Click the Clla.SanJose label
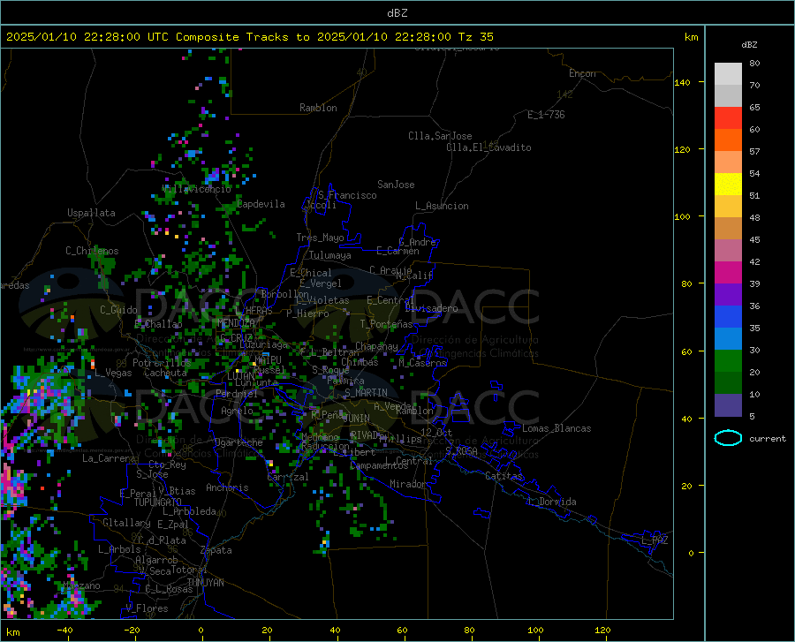The height and width of the screenshot is (642, 795). [440, 136]
